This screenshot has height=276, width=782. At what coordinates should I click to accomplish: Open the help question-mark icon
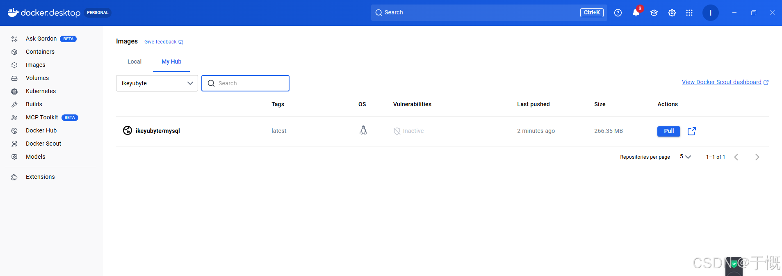(x=618, y=13)
